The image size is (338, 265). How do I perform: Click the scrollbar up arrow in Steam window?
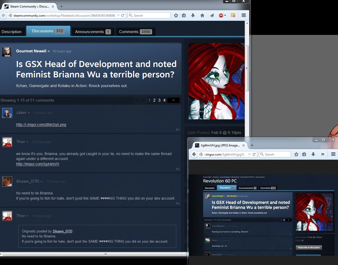247,23
